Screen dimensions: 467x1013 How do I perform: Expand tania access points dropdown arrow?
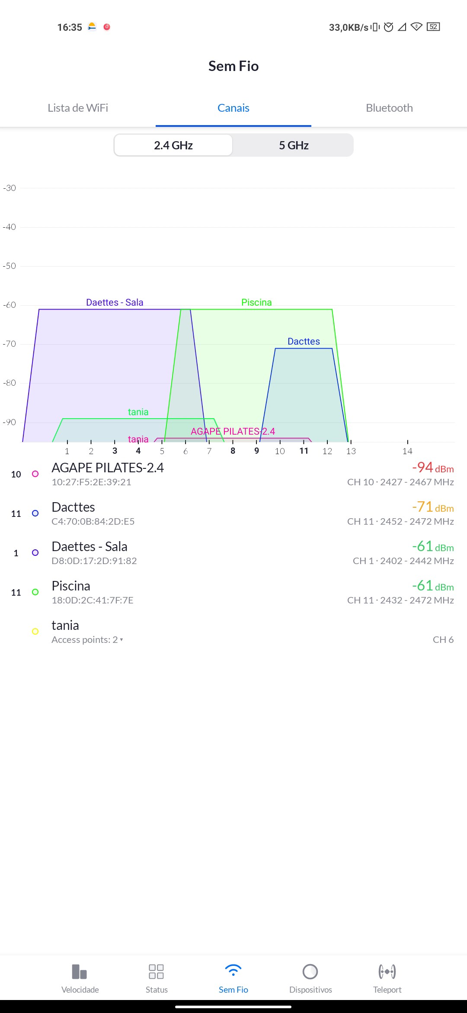coord(122,640)
